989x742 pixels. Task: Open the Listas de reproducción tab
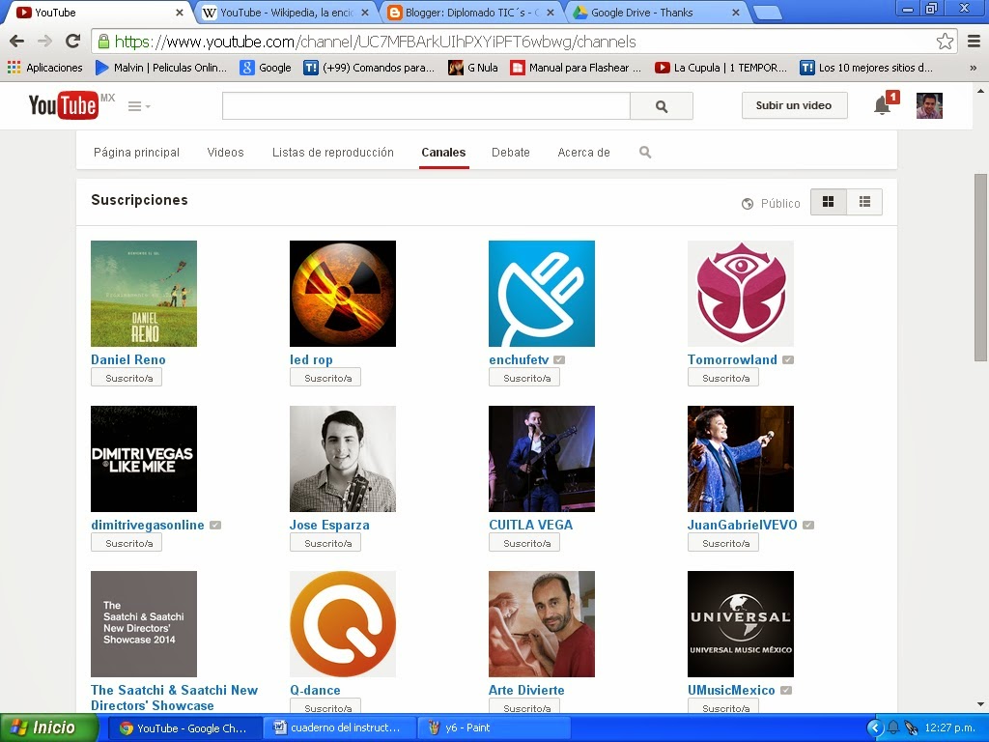tap(333, 152)
